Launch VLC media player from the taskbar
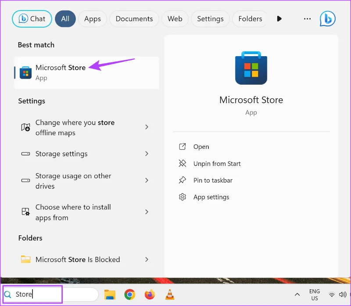 170,294
